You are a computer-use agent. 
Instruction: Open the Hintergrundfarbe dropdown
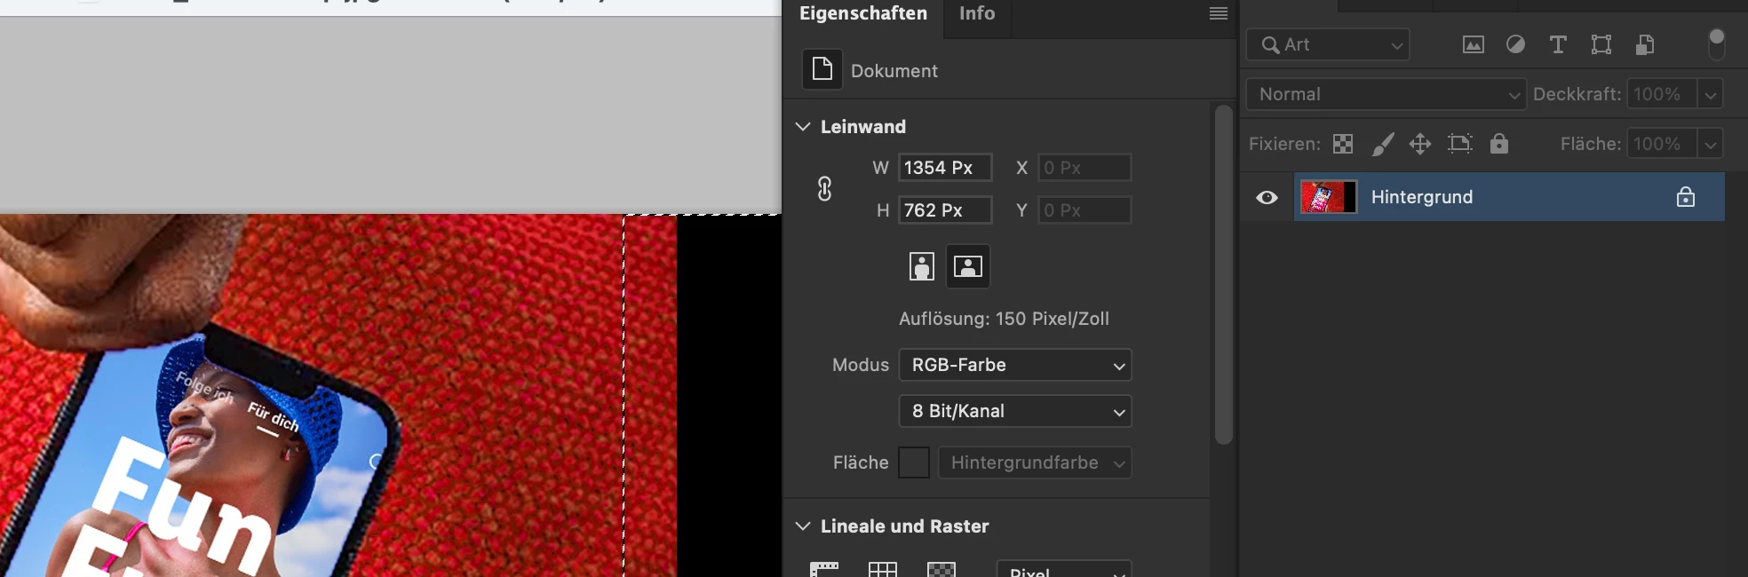tap(1035, 462)
